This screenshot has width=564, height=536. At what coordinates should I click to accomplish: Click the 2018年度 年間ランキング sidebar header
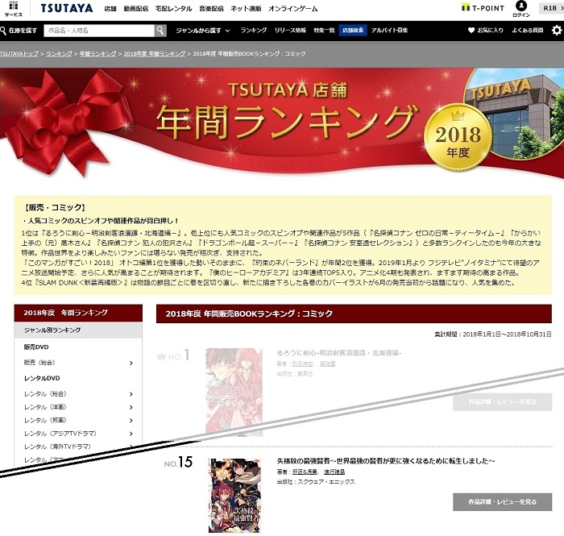[78, 313]
